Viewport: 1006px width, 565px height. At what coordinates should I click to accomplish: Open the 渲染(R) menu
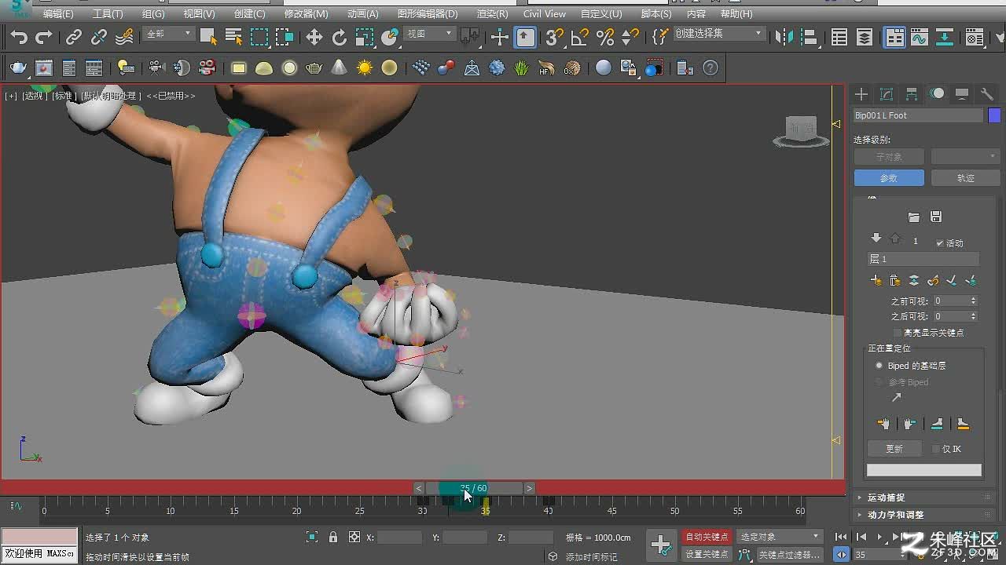pos(492,13)
